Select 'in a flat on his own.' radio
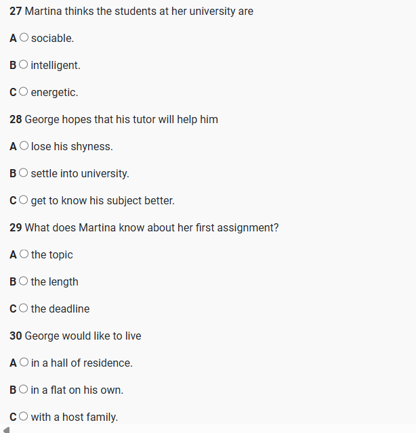 click(x=24, y=390)
